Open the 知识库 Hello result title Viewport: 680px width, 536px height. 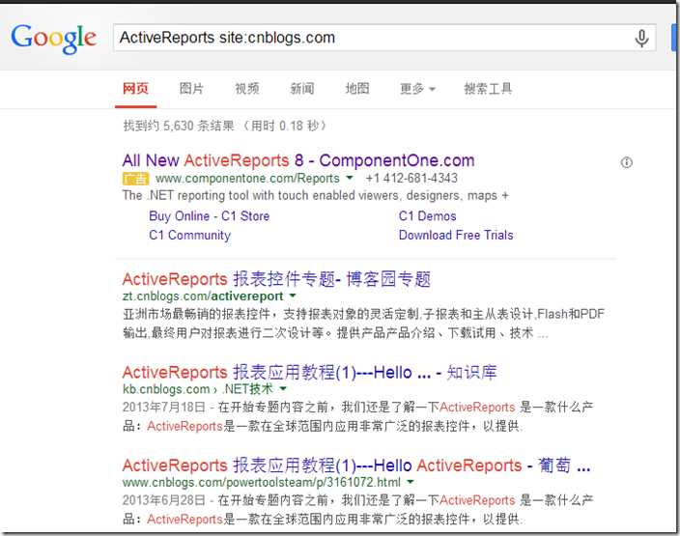point(310,373)
